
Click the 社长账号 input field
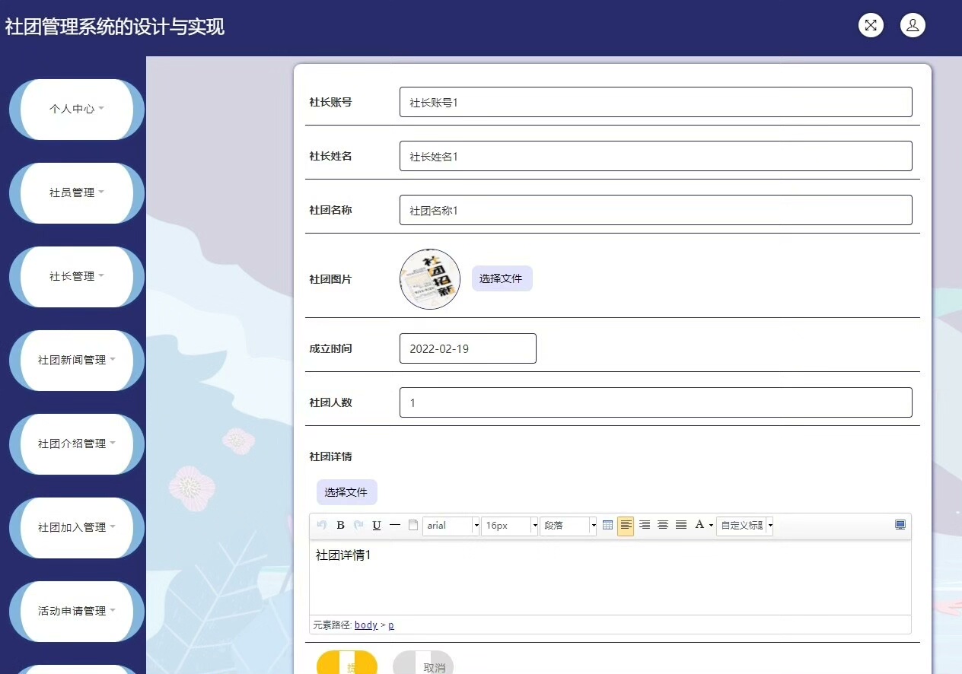click(655, 102)
